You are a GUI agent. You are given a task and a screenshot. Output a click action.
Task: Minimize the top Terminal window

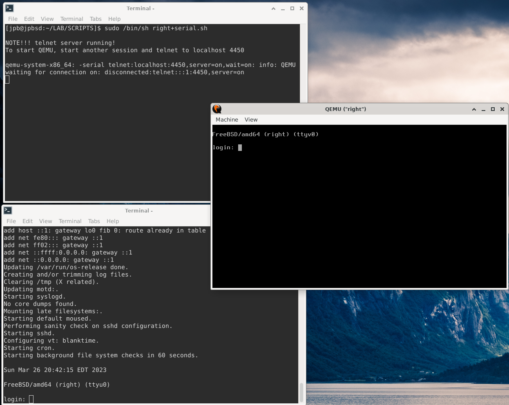tap(283, 8)
